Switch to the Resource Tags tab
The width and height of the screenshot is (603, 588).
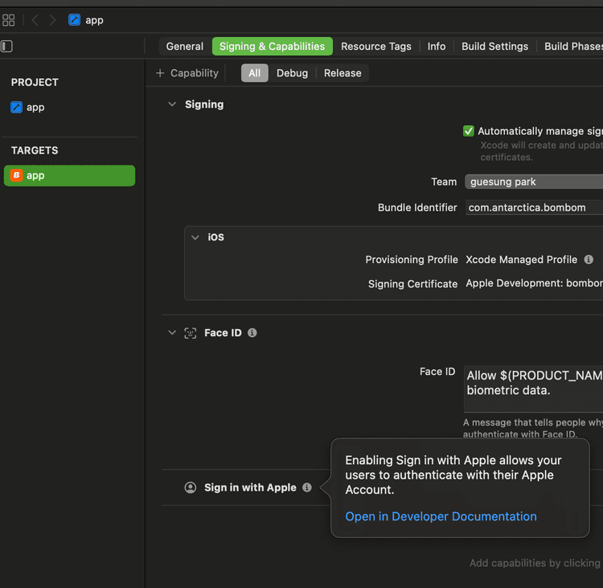click(x=375, y=46)
